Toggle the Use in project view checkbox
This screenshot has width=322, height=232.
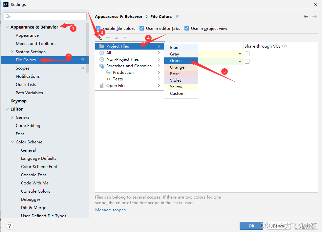coord(187,28)
